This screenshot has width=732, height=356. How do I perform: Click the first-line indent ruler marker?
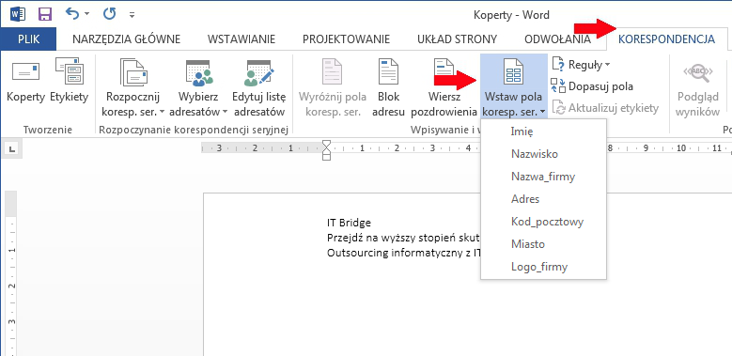tap(326, 145)
